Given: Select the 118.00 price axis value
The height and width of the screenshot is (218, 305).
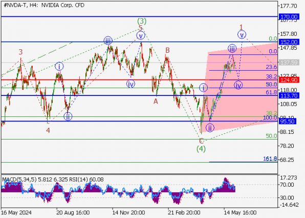Looking at the screenshot, I should coord(288,90).
